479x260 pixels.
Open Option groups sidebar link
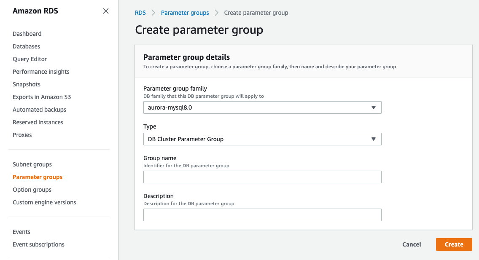(32, 190)
